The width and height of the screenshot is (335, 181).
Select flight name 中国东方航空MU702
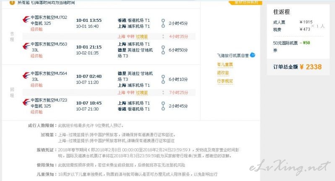49,18
